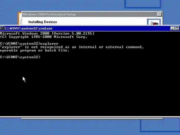
Task: Click the Windows logo image in Setup window
Action: tap(154, 22)
